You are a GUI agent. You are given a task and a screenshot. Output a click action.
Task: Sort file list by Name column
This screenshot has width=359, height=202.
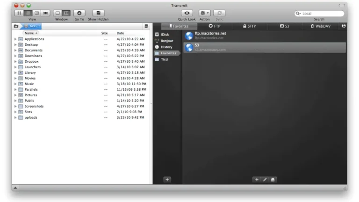(x=31, y=33)
